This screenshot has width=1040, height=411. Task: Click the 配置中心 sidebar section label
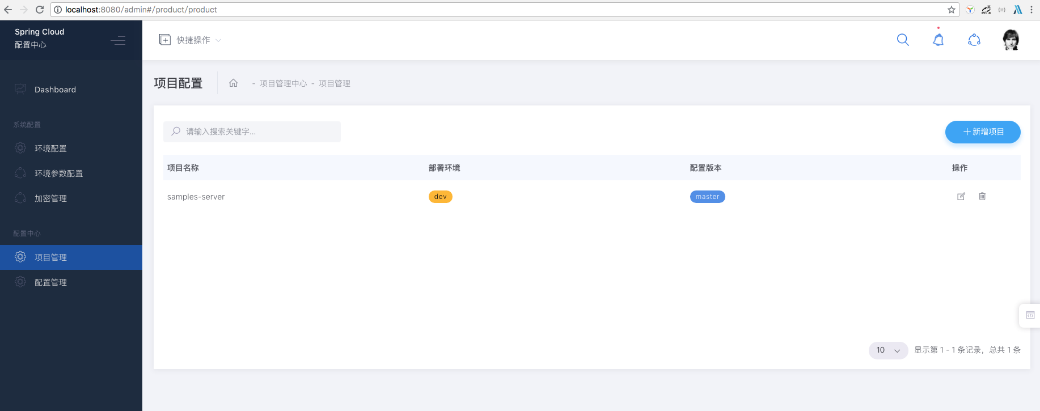[27, 234]
